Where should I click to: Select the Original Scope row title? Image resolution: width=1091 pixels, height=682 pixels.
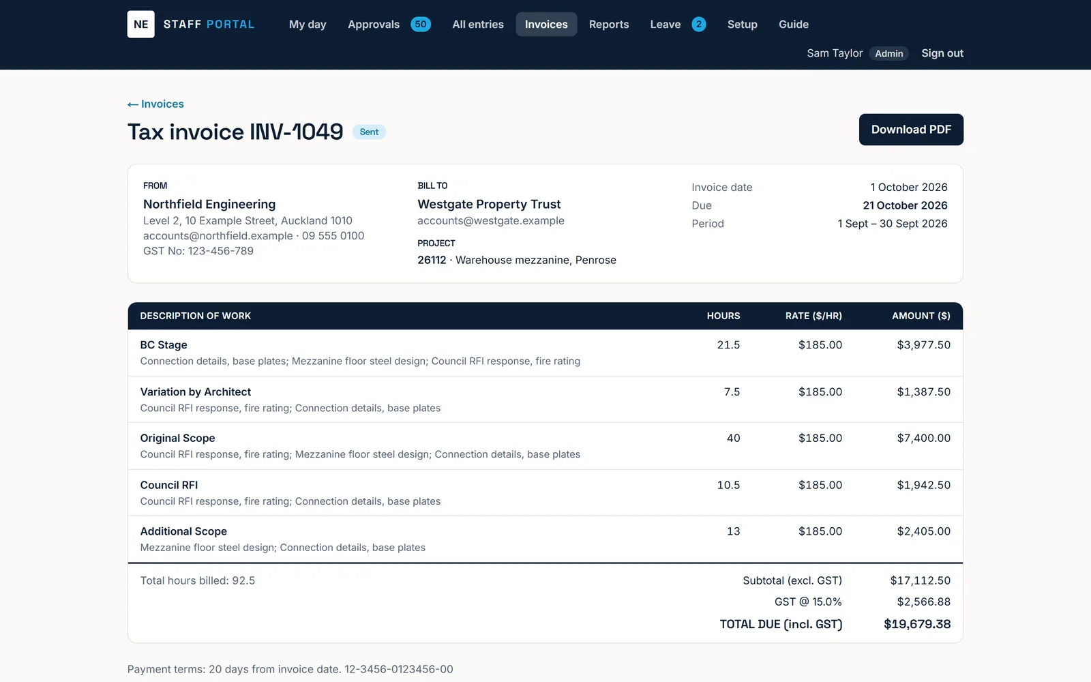(177, 438)
